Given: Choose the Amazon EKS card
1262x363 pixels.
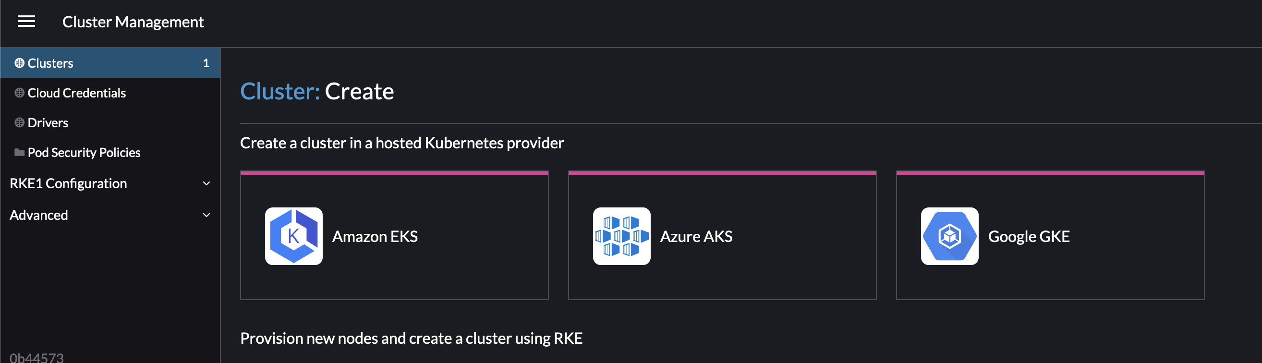Looking at the screenshot, I should click(x=394, y=236).
